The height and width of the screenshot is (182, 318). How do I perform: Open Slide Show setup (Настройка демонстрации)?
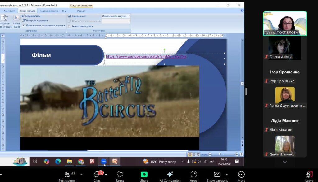click(x=5, y=21)
